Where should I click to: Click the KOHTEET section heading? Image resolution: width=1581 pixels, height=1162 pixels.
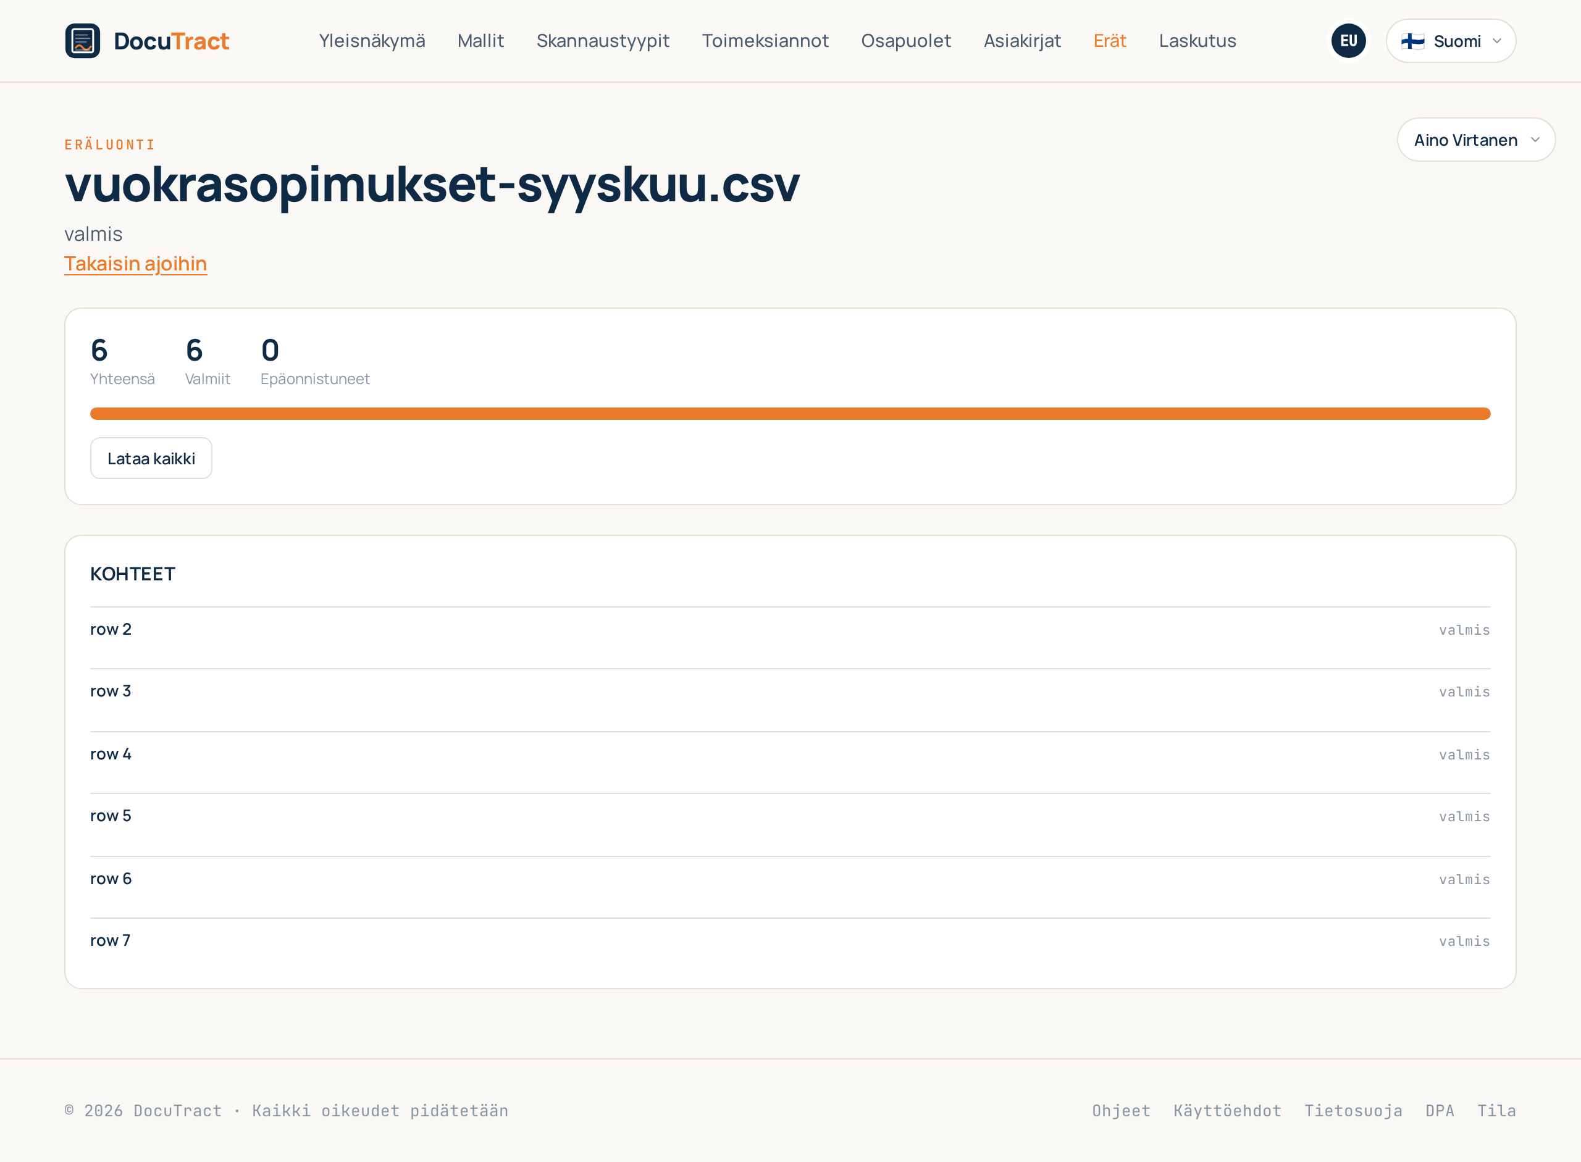point(132,574)
